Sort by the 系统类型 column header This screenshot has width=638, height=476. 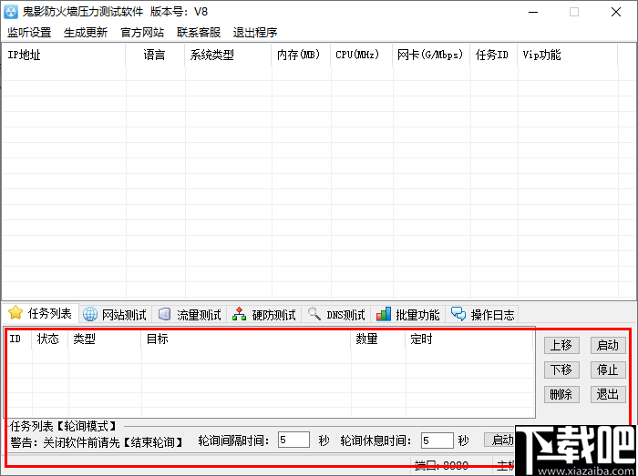(x=228, y=55)
